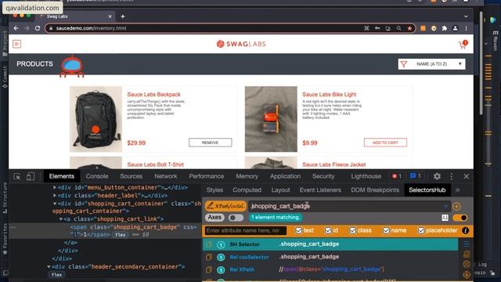This screenshot has height=282, width=501.
Task: Click the SelectorsHub info icon
Action: coord(465,230)
